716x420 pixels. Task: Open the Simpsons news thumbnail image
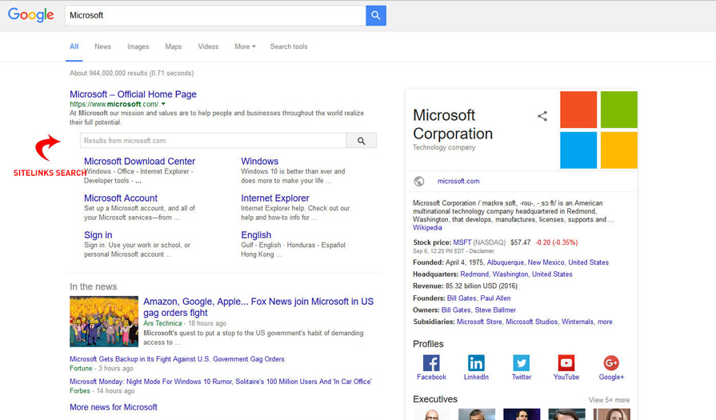click(104, 322)
